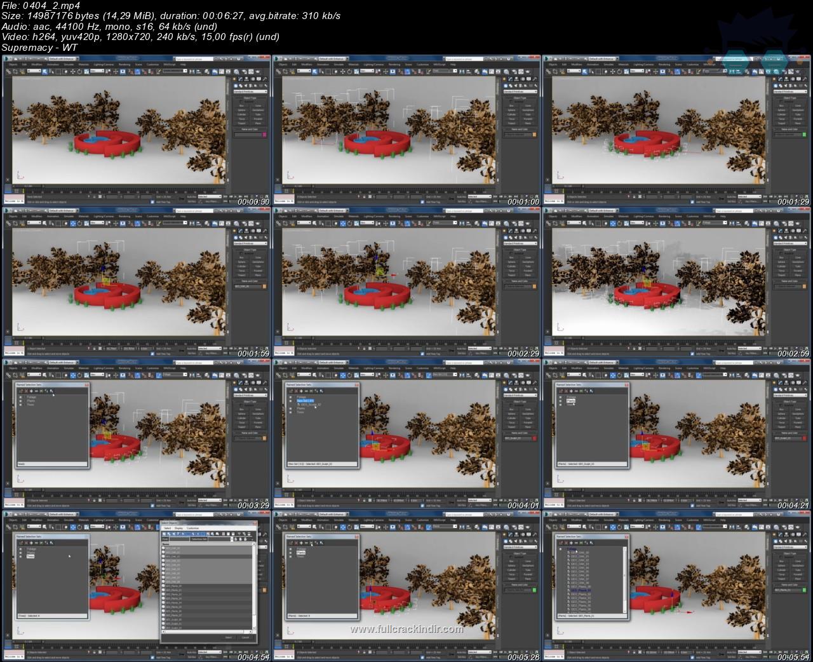This screenshot has width=813, height=662.
Task: Collapse the Foliage set in the GEO_Plants_01 frame dialog
Action: [560, 549]
